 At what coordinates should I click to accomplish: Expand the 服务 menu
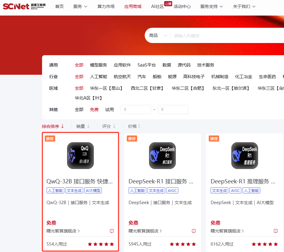[80, 6]
